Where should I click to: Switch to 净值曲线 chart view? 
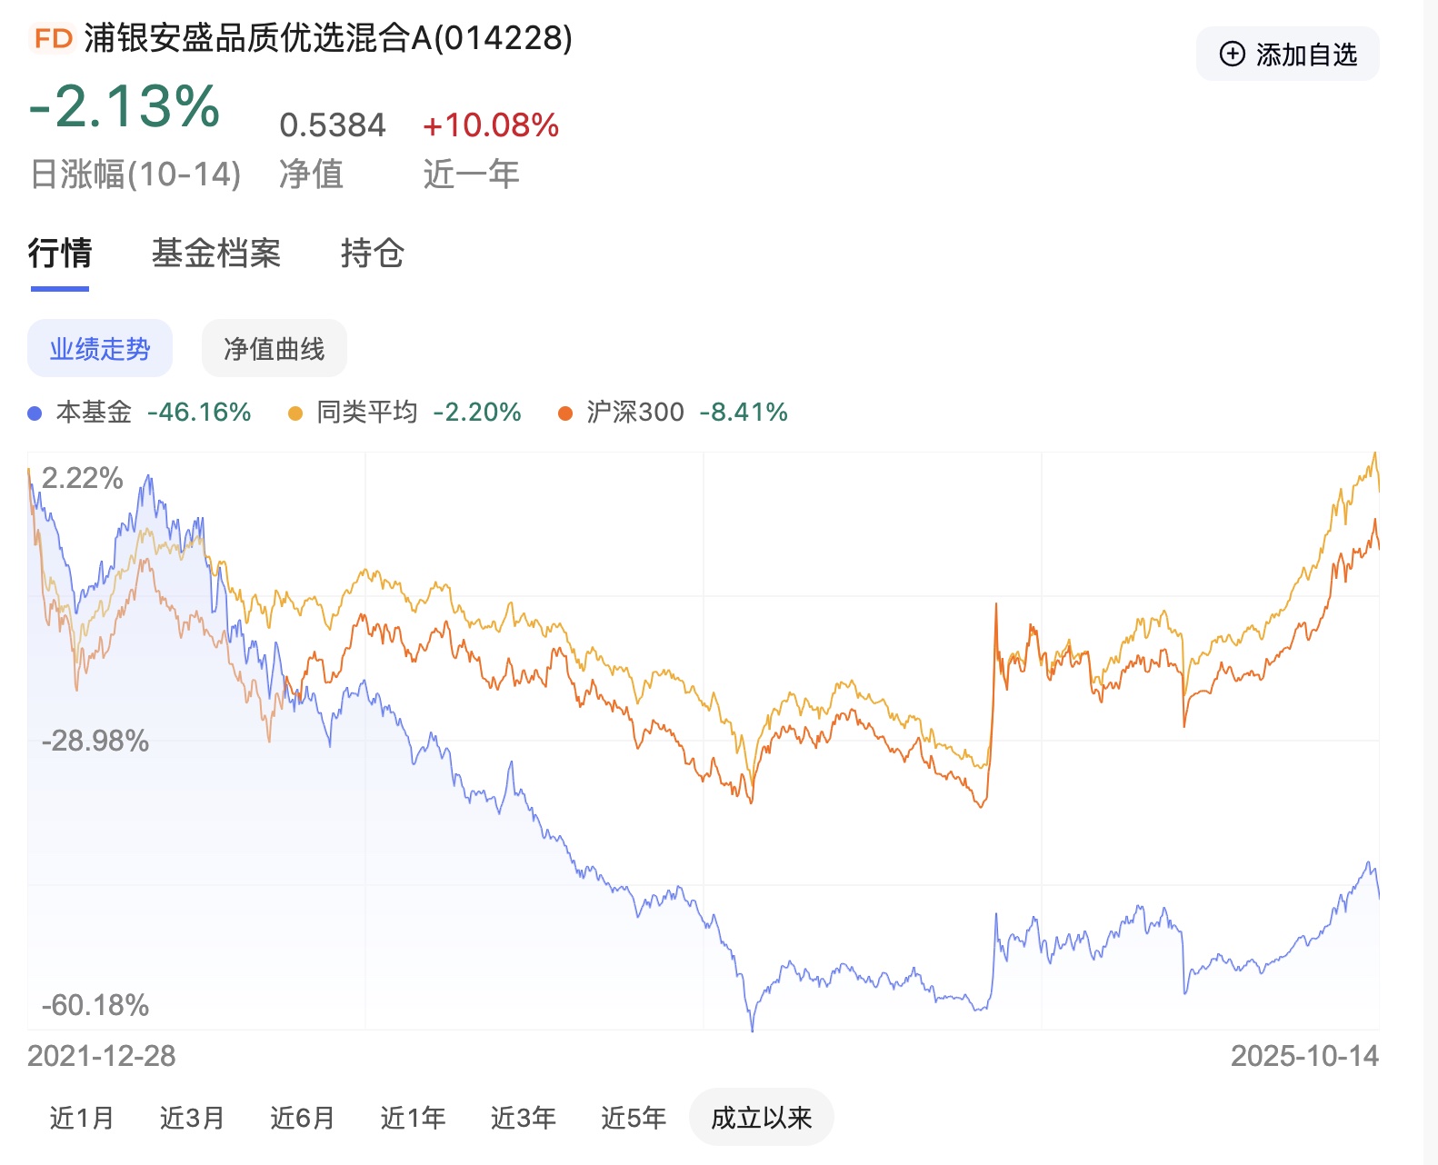(x=274, y=349)
